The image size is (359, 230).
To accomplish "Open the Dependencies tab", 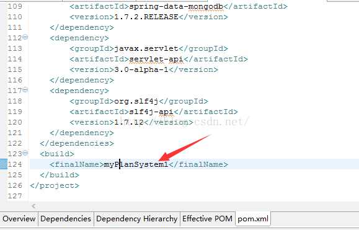I will tap(66, 219).
